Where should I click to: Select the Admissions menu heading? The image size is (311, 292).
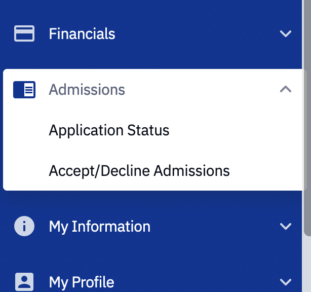click(x=87, y=90)
